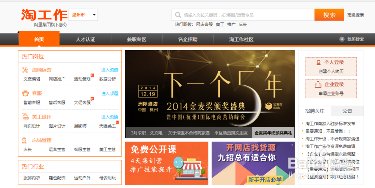Switch banner to 3月求职,先充电
The height and width of the screenshot is (188, 375).
coord(147,133)
